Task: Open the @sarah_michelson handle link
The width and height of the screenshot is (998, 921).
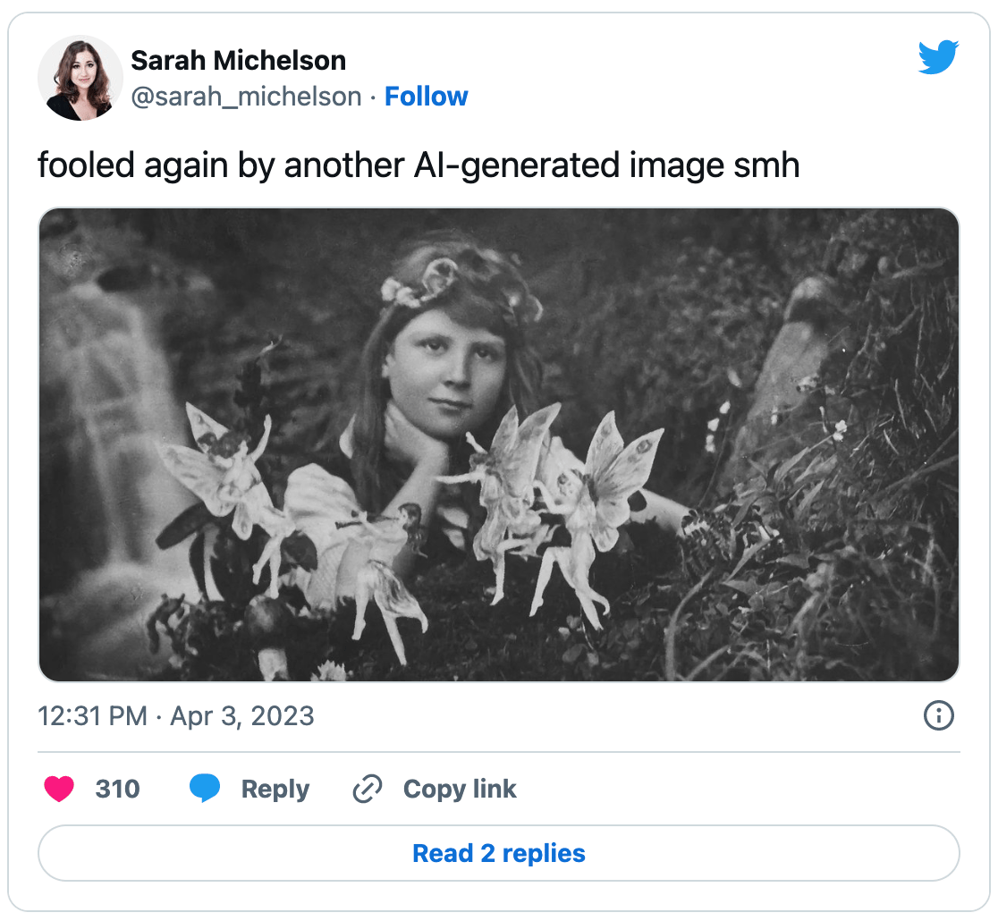Action: 246,97
